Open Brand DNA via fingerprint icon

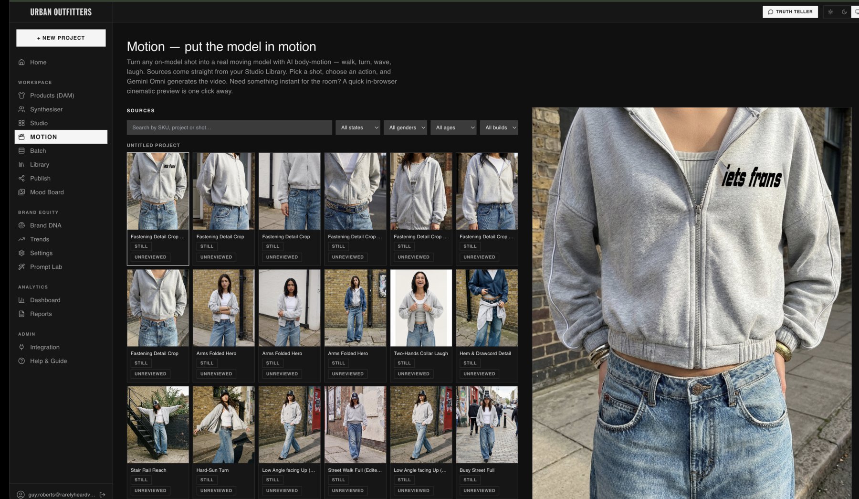click(x=21, y=225)
